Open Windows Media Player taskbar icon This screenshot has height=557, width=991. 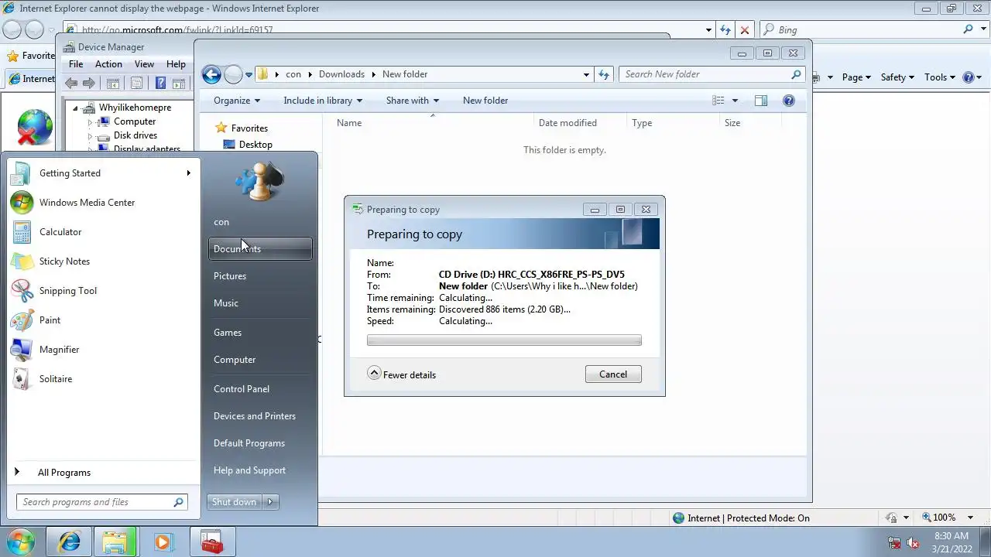163,542
